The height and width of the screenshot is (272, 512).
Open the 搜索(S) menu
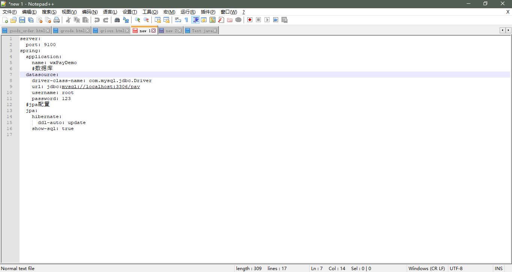[x=49, y=12]
